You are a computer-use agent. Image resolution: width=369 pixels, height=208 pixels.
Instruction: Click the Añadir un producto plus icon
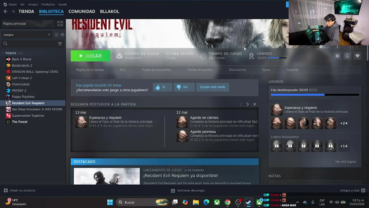coord(5,191)
